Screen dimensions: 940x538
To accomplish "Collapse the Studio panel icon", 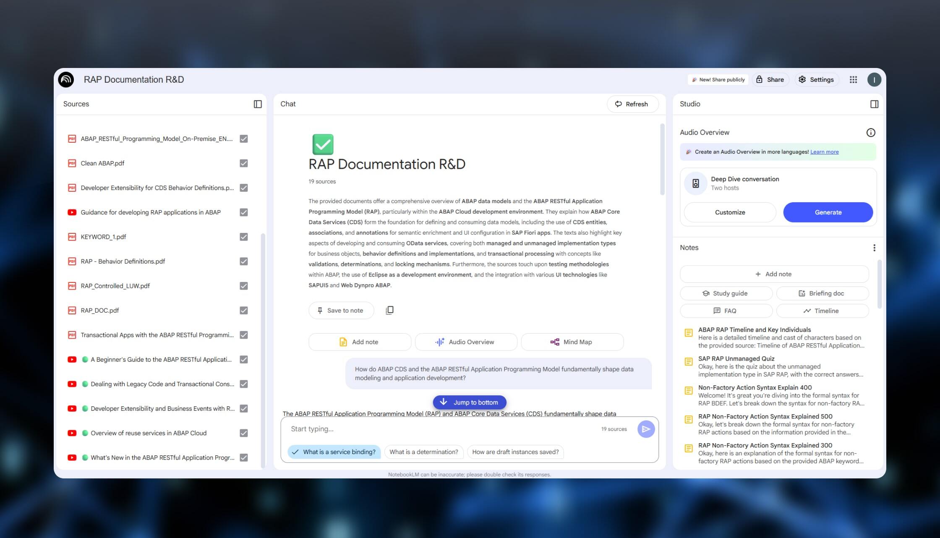I will [x=874, y=104].
